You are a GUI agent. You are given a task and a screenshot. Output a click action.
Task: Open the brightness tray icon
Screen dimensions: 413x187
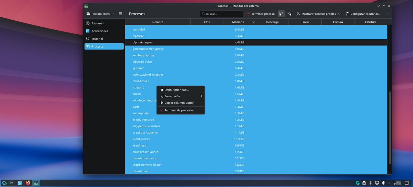[370, 183]
